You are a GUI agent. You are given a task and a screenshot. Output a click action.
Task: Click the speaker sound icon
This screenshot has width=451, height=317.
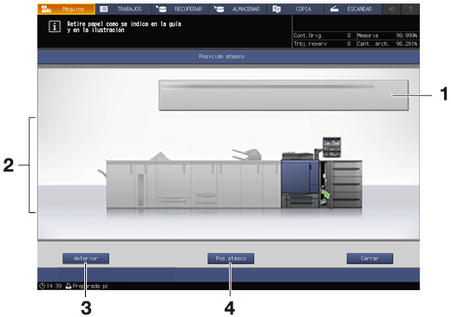click(392, 10)
